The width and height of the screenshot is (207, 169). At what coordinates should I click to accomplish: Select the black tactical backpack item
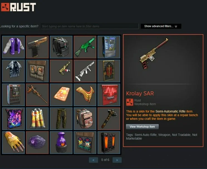pos(61,47)
